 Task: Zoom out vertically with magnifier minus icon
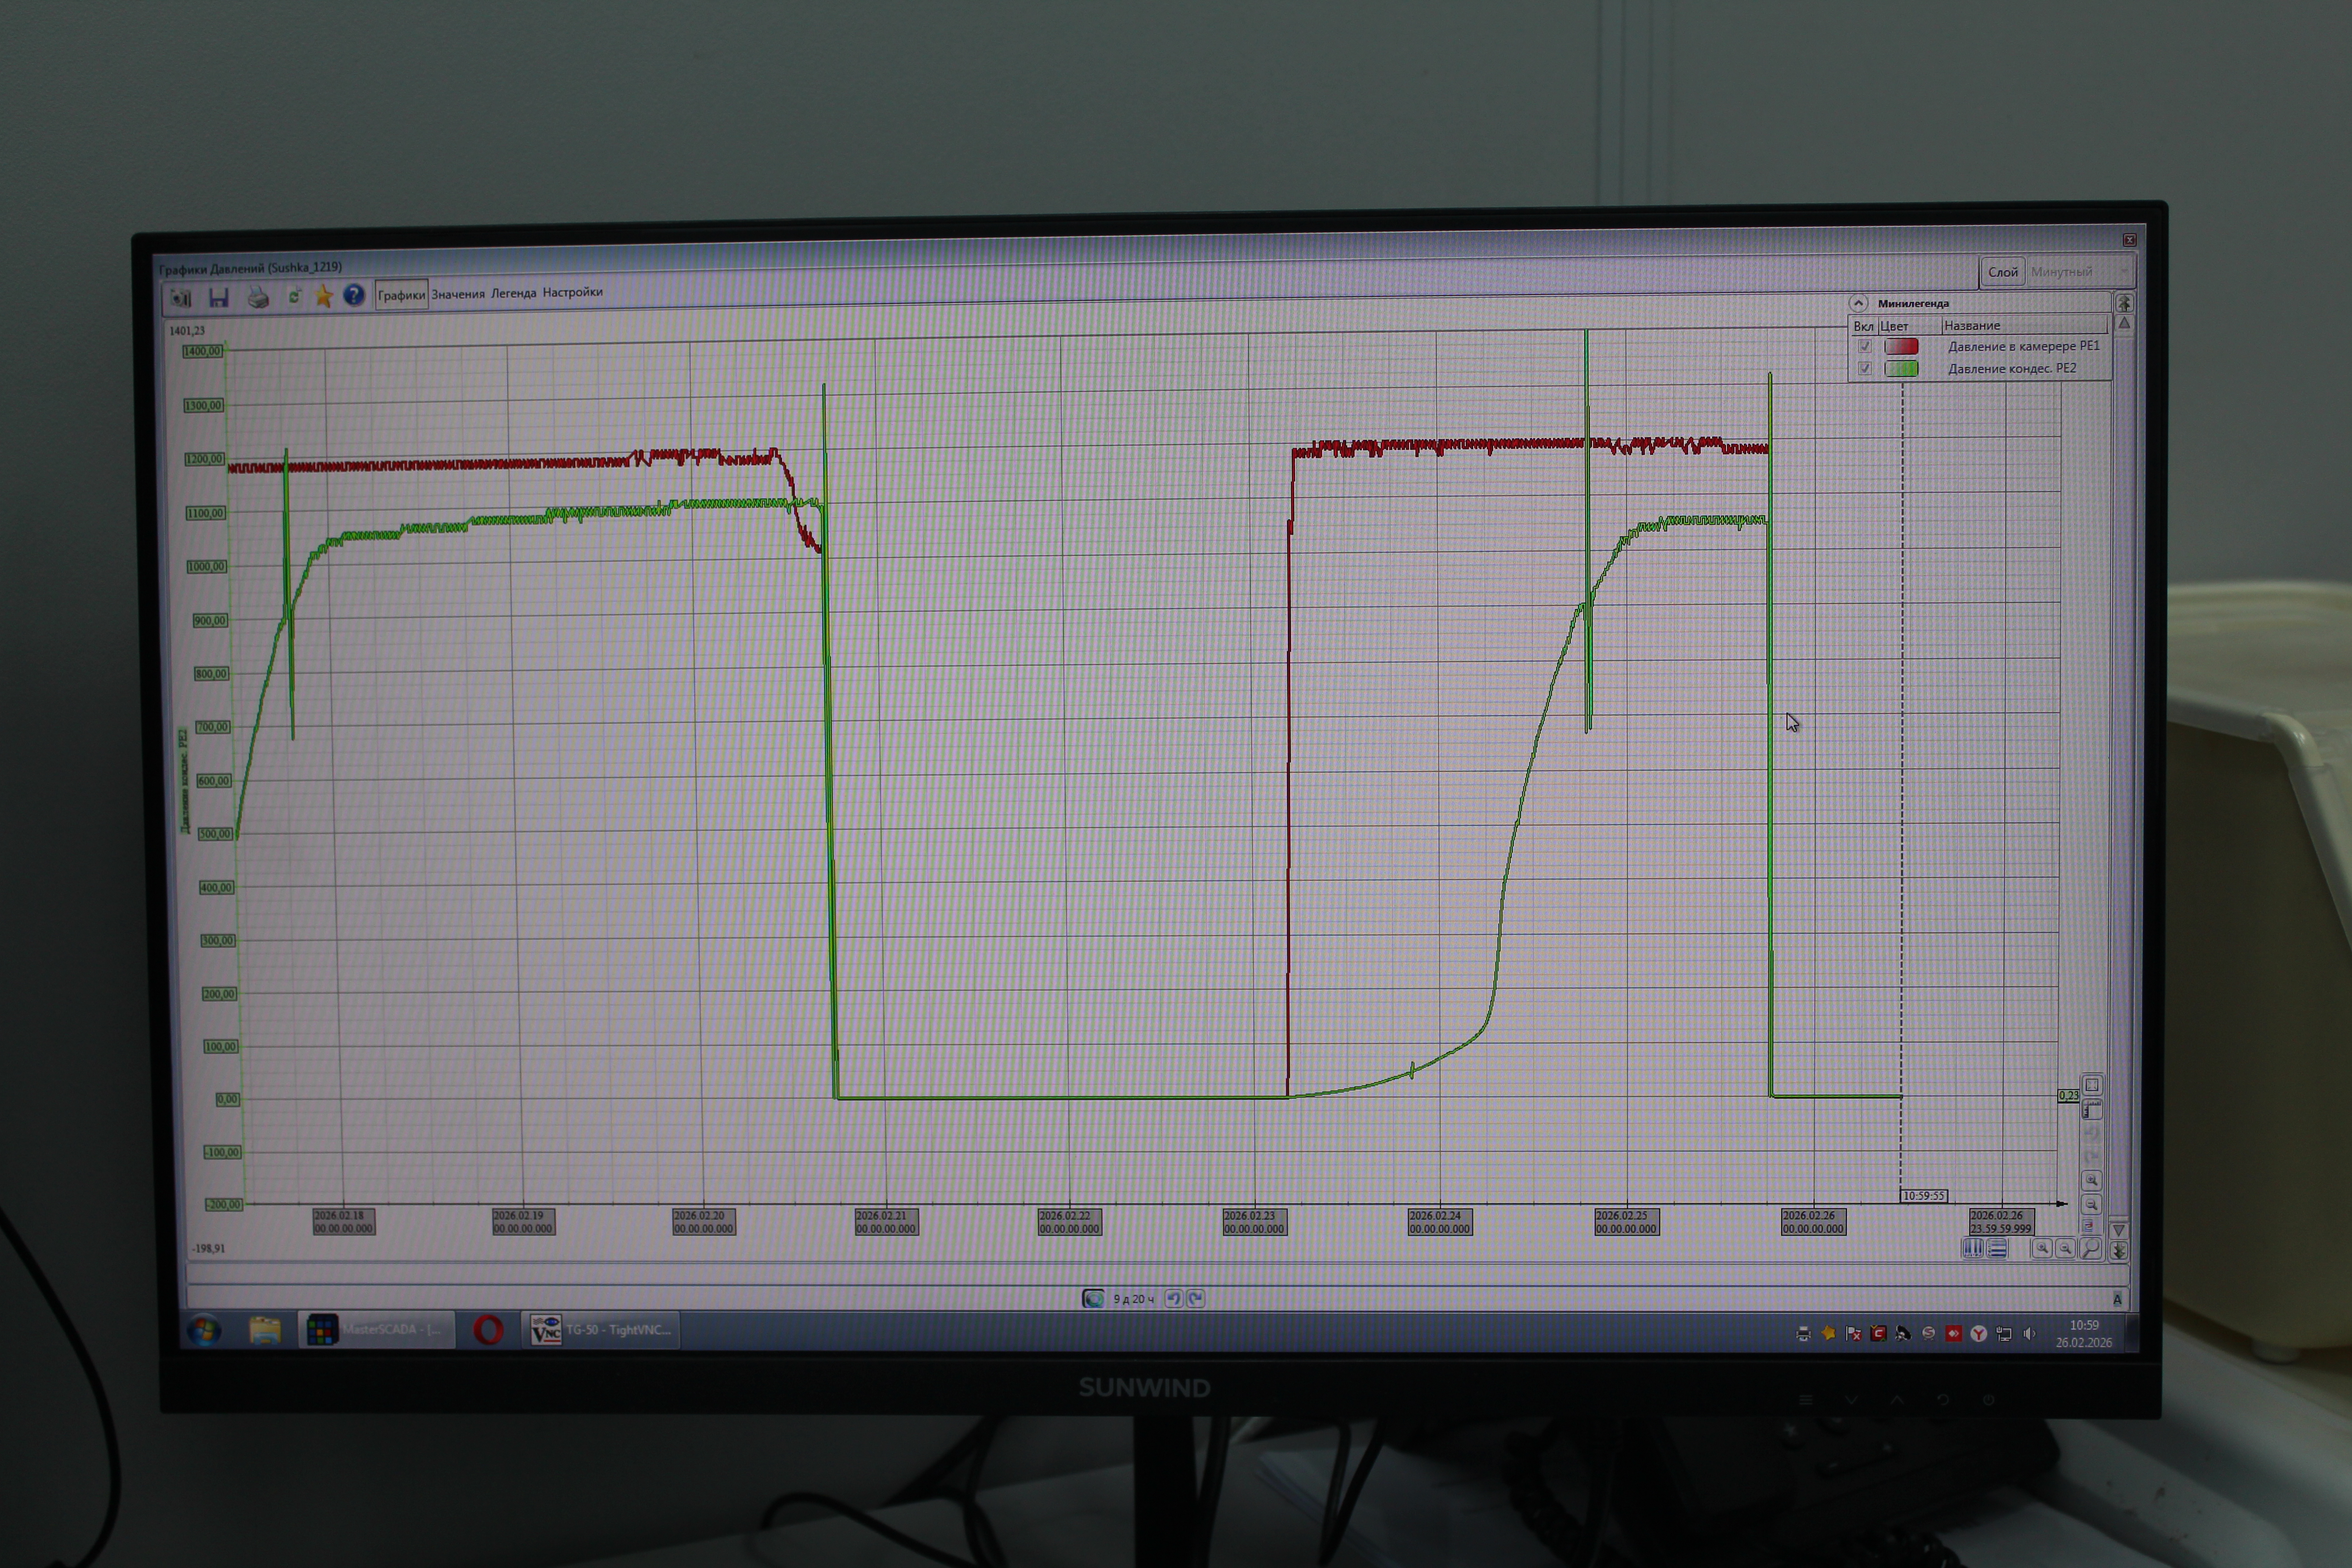[x=2092, y=1204]
